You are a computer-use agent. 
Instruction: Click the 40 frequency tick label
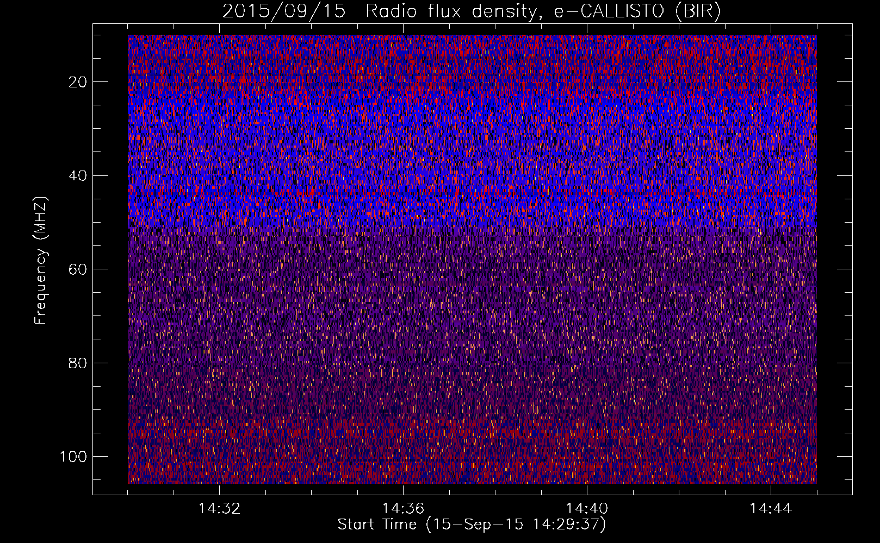78,176
